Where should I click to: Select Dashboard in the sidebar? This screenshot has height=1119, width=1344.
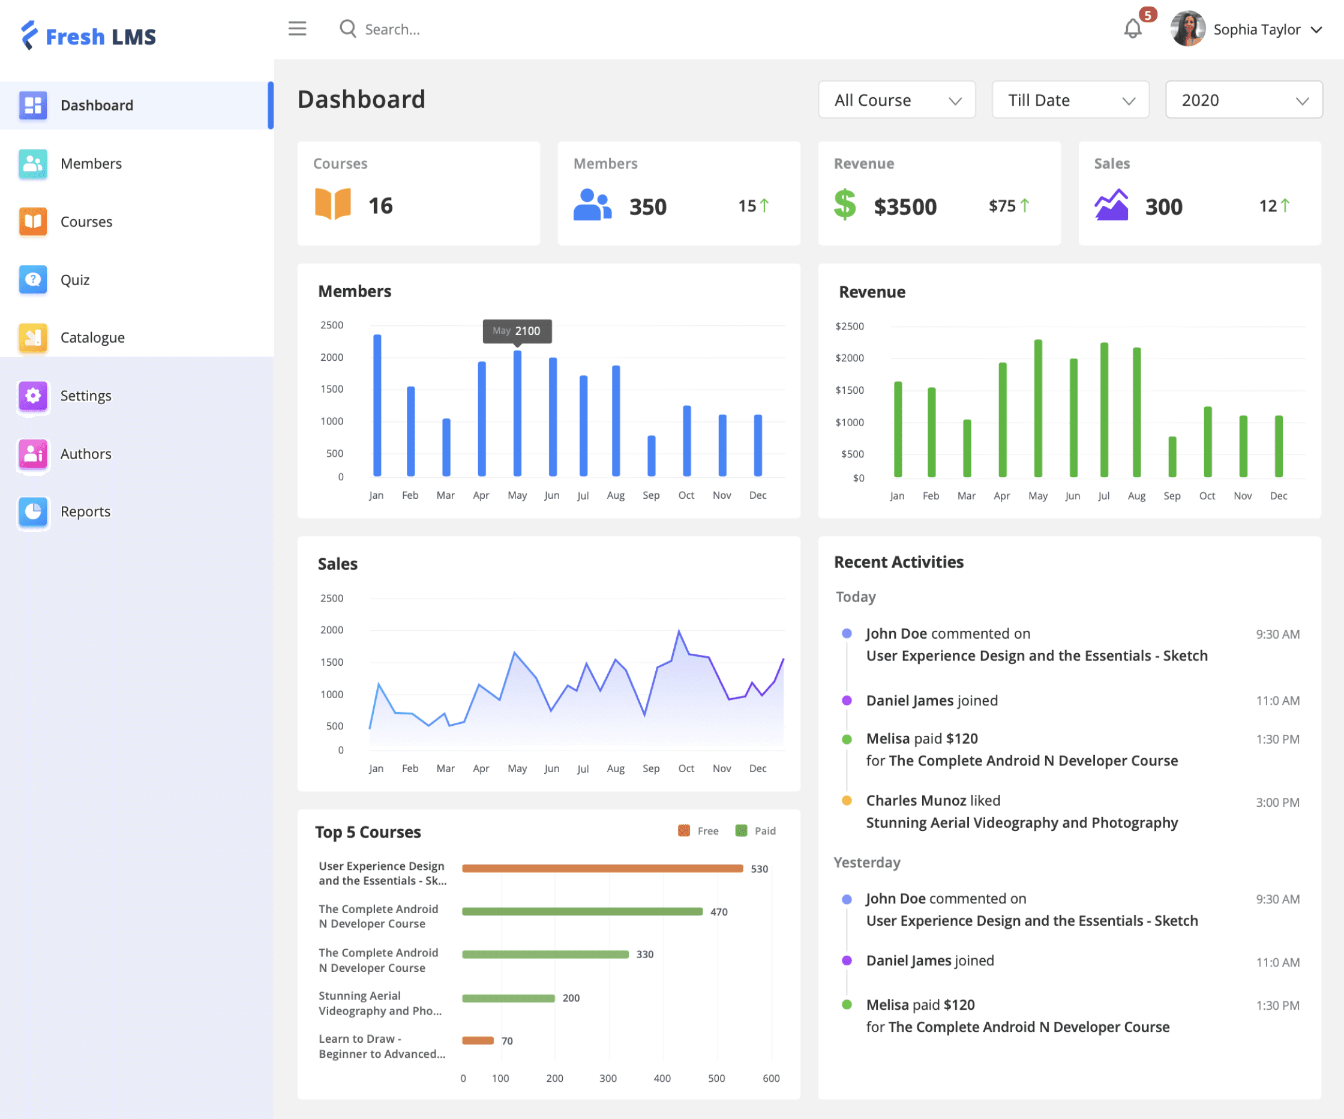tap(137, 105)
